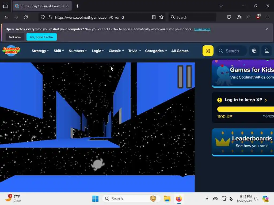Expand the Logic menu

[98, 51]
